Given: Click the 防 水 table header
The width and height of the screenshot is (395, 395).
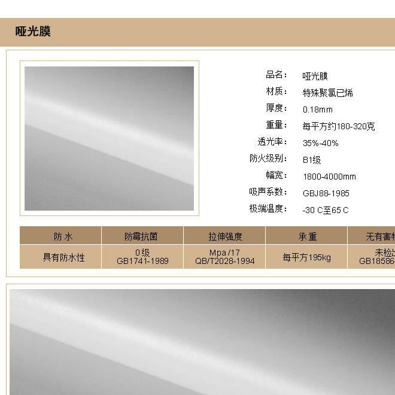Looking at the screenshot, I should click(60, 236).
